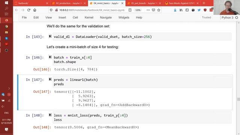Toggle reader view in the address bar
The height and width of the screenshot is (135, 240).
(130, 10)
